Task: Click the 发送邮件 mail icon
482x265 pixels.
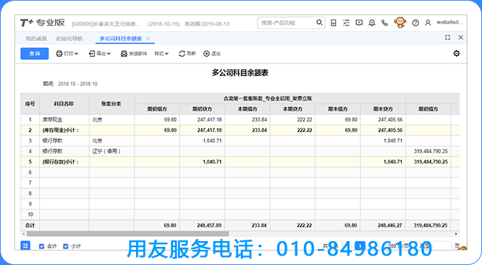Action: pos(124,54)
